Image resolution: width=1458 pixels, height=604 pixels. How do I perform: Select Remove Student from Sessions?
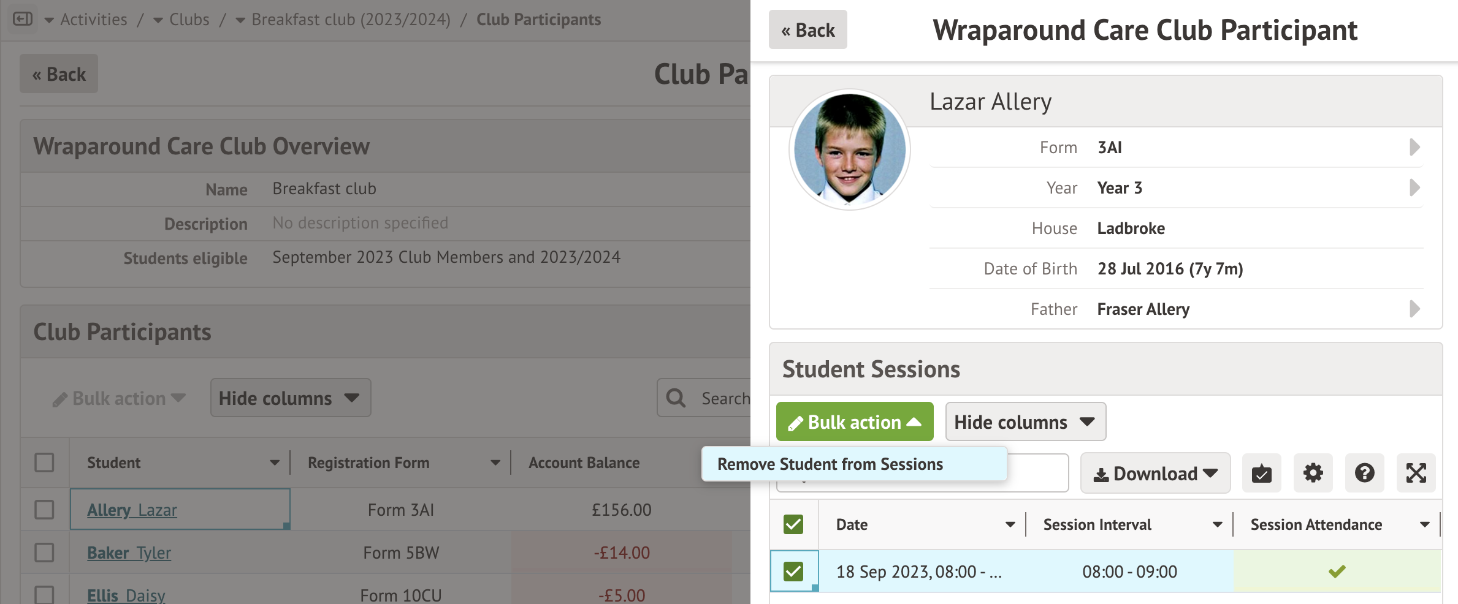coord(830,464)
